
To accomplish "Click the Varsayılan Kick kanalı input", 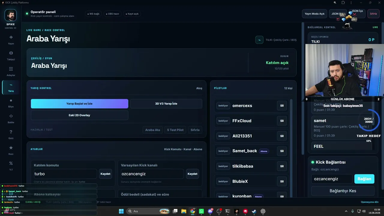I will [152, 174].
